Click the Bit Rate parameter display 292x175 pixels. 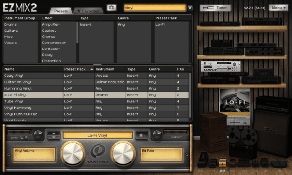pyautogui.click(x=161, y=154)
